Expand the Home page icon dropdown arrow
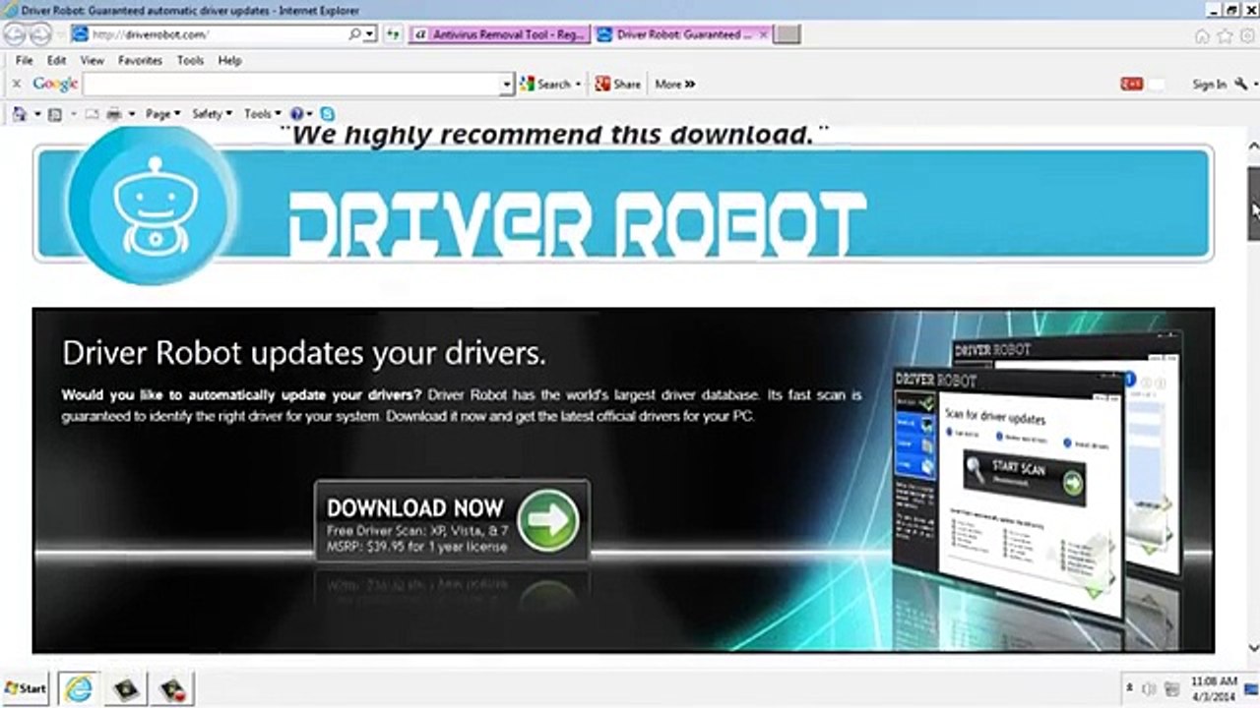 pos(37,114)
